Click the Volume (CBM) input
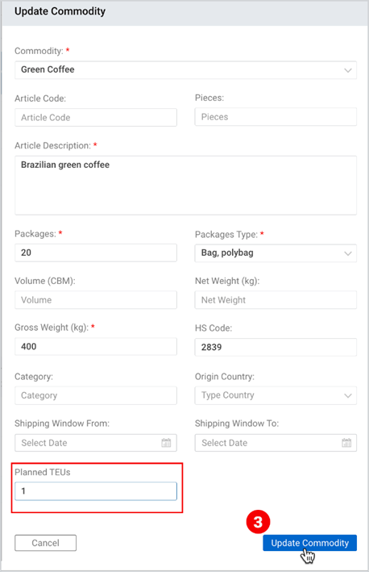 click(96, 300)
